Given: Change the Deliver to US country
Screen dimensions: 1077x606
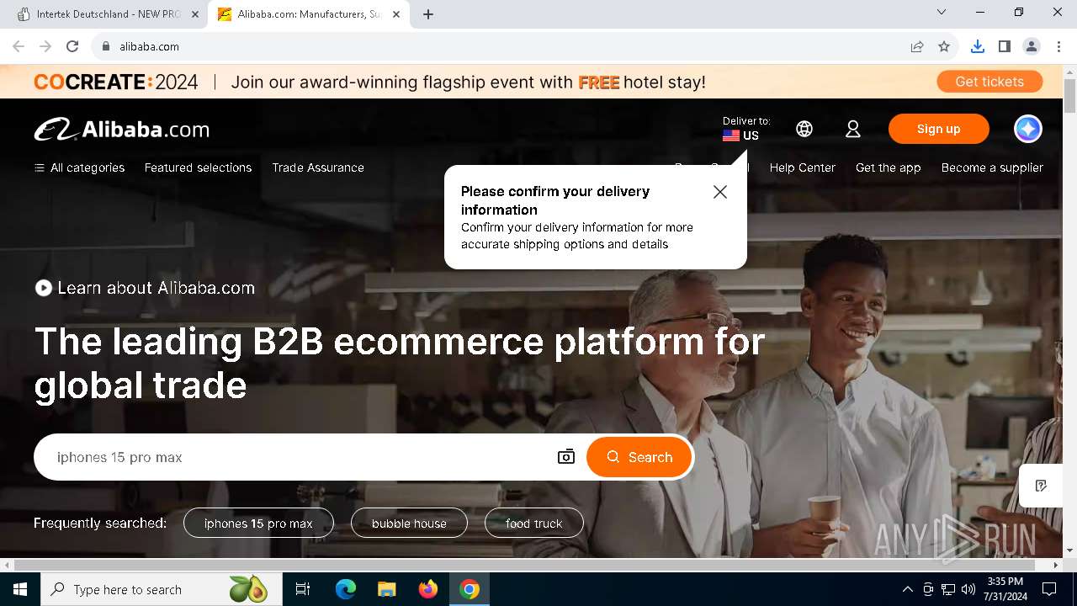Looking at the screenshot, I should [x=745, y=129].
